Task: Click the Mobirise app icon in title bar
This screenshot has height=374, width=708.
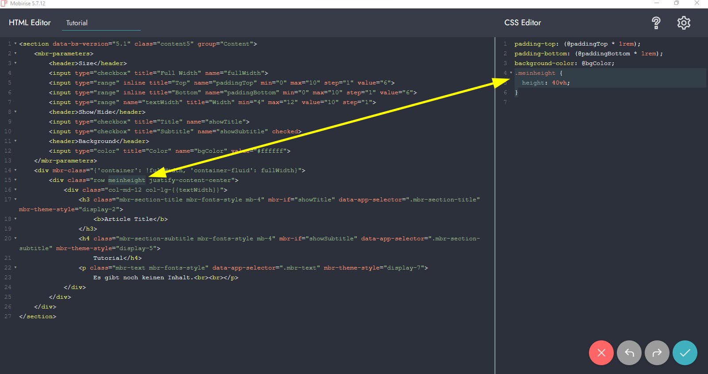Action: [4, 4]
